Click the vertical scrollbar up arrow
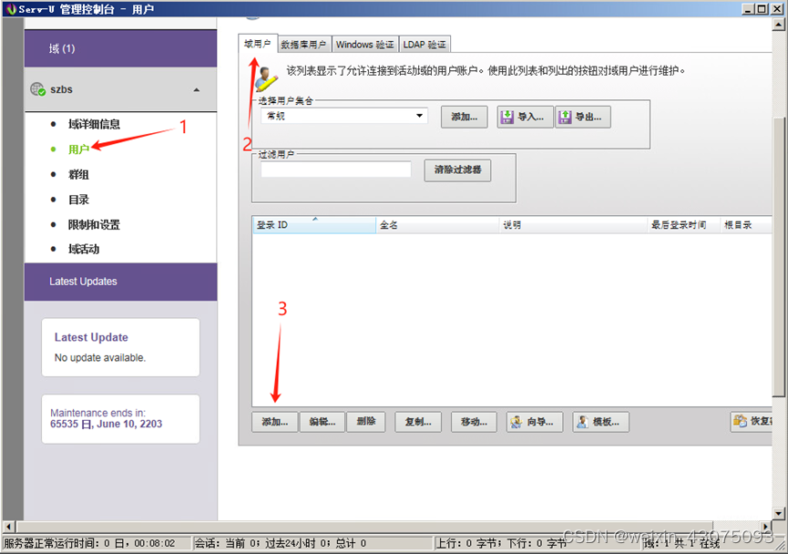The height and width of the screenshot is (554, 788). pyautogui.click(x=779, y=24)
